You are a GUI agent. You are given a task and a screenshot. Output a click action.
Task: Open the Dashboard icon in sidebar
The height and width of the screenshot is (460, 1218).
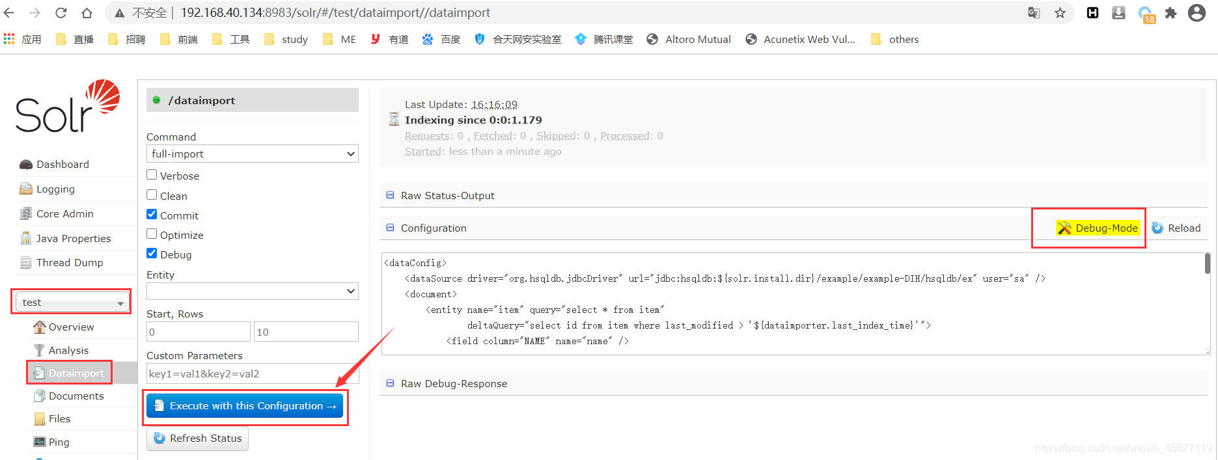tap(26, 165)
